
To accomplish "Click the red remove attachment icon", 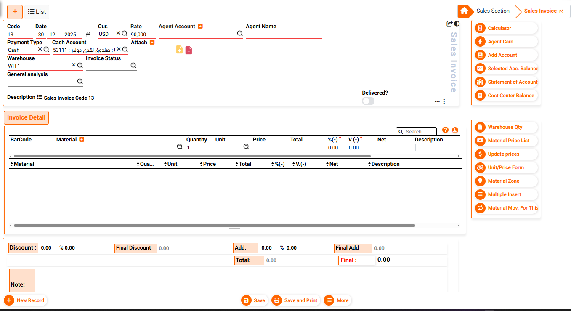I will [x=189, y=50].
